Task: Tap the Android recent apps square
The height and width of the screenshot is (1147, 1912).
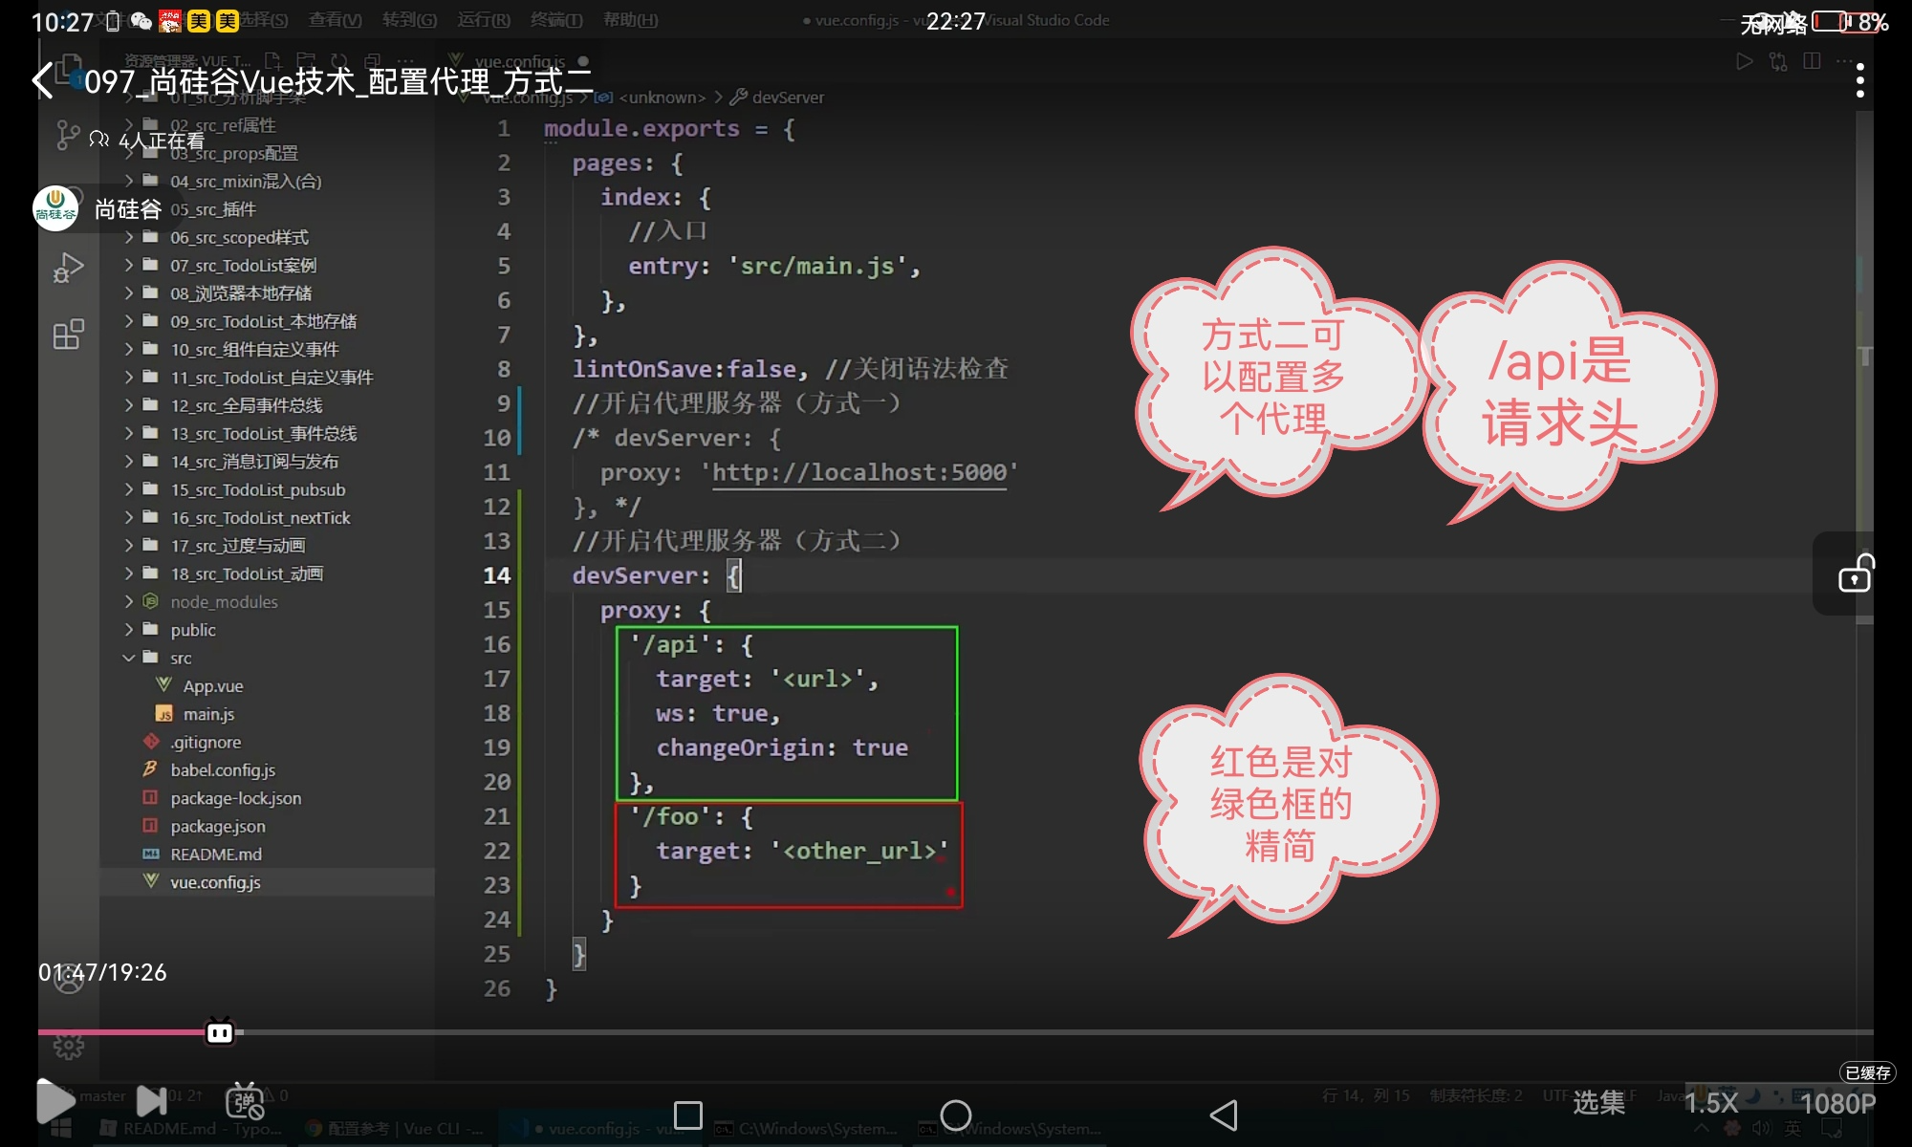Action: [687, 1115]
